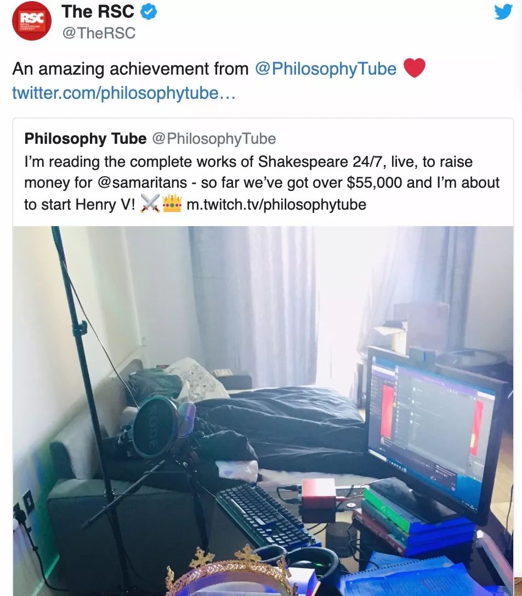Follow the twitter.com/philosophytube… link
The height and width of the screenshot is (596, 522).
(124, 93)
